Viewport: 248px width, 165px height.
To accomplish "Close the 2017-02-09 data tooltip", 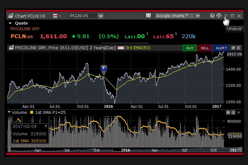I will [x=46, y=126].
